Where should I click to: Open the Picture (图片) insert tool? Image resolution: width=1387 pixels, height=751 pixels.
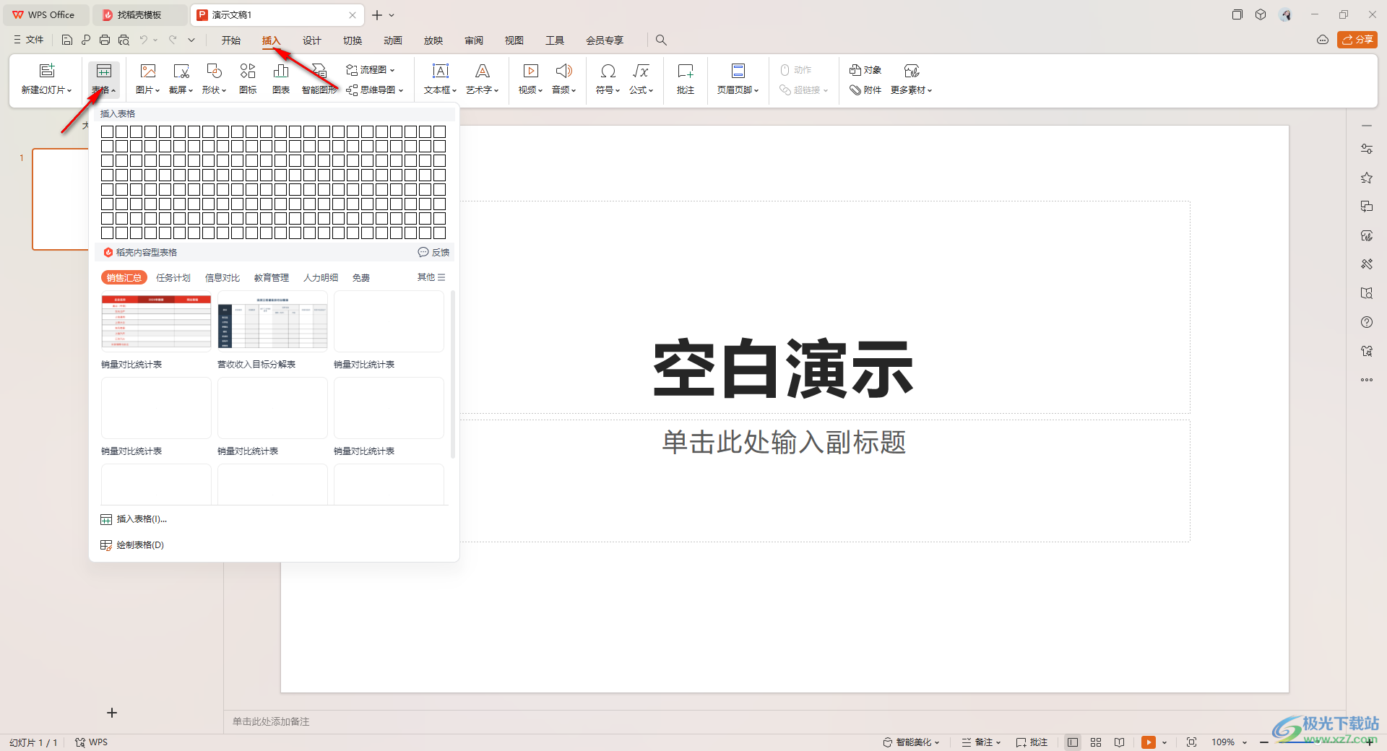(147, 79)
